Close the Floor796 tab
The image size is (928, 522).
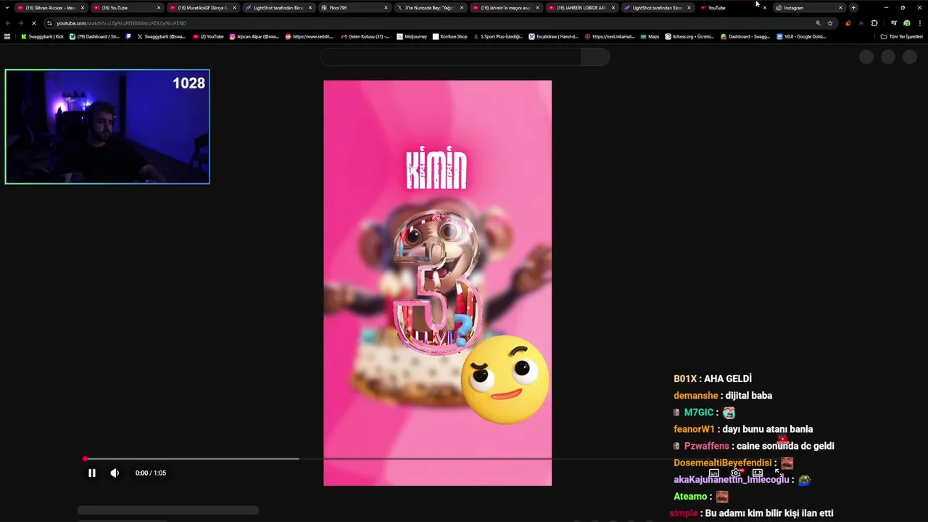386,8
